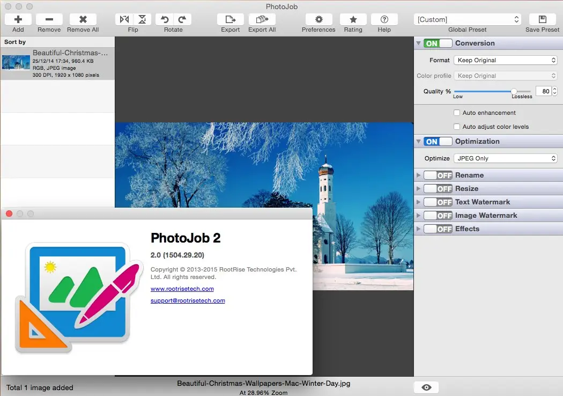Viewport: 563px width, 396px height.
Task: Click the RootRise Technologies copyright text
Action: (224, 273)
